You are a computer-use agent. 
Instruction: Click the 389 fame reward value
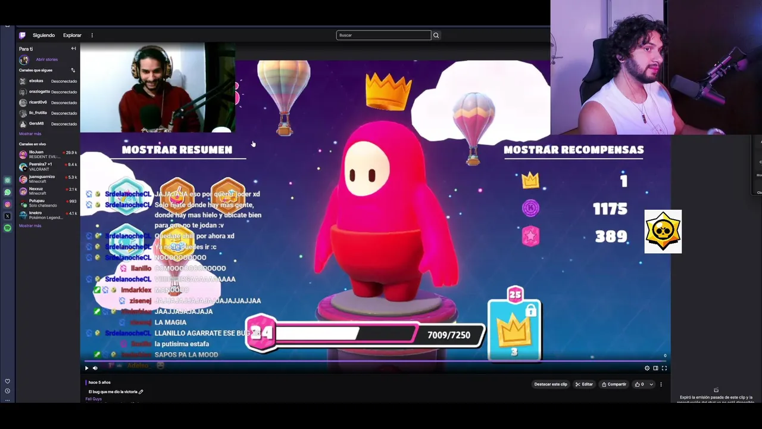611,237
